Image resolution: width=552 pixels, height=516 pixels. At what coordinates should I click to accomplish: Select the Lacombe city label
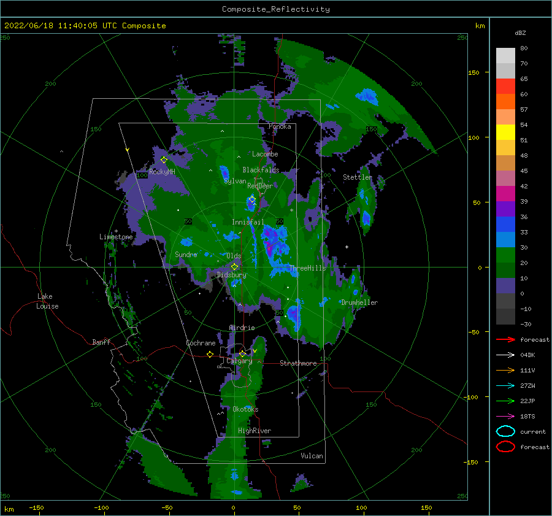265,154
